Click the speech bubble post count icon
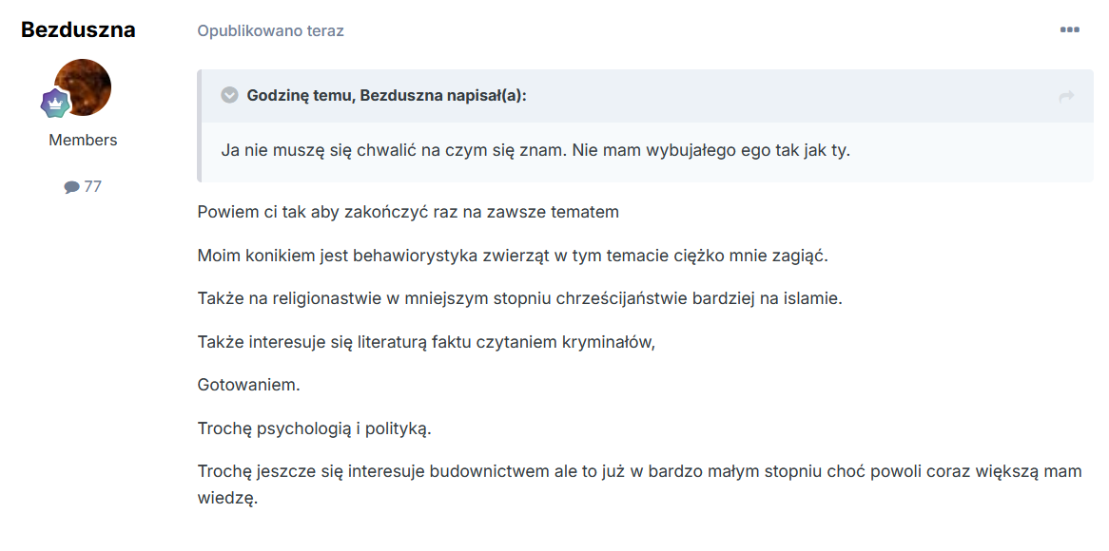The width and height of the screenshot is (1109, 551). pyautogui.click(x=71, y=187)
